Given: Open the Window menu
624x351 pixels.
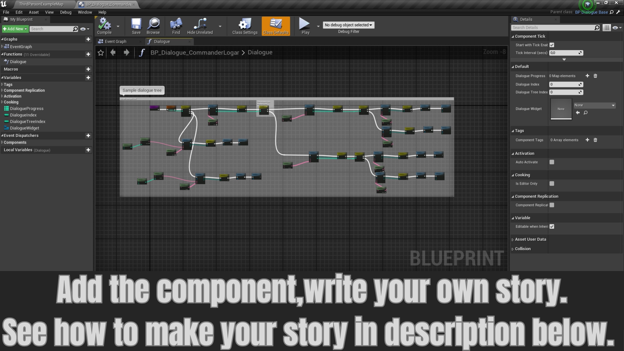Looking at the screenshot, I should pos(85,12).
